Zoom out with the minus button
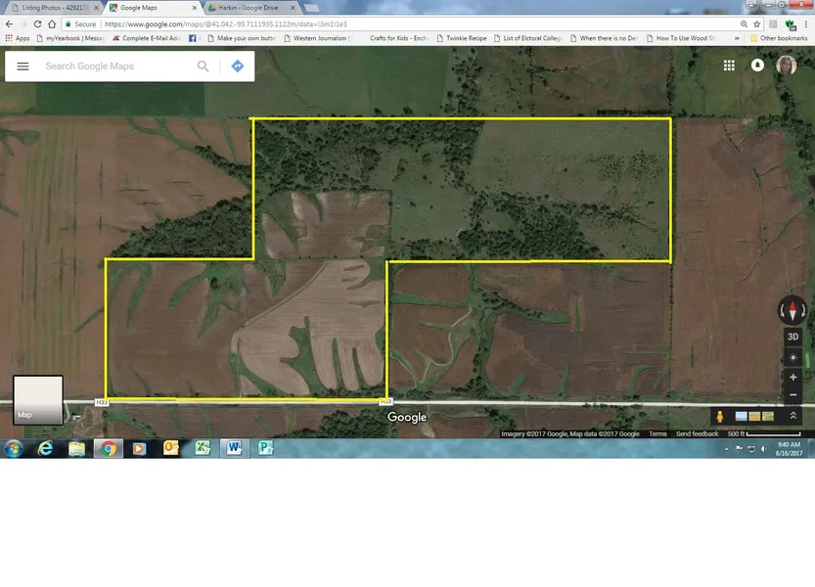Viewport: 815px width, 587px height. tap(792, 395)
